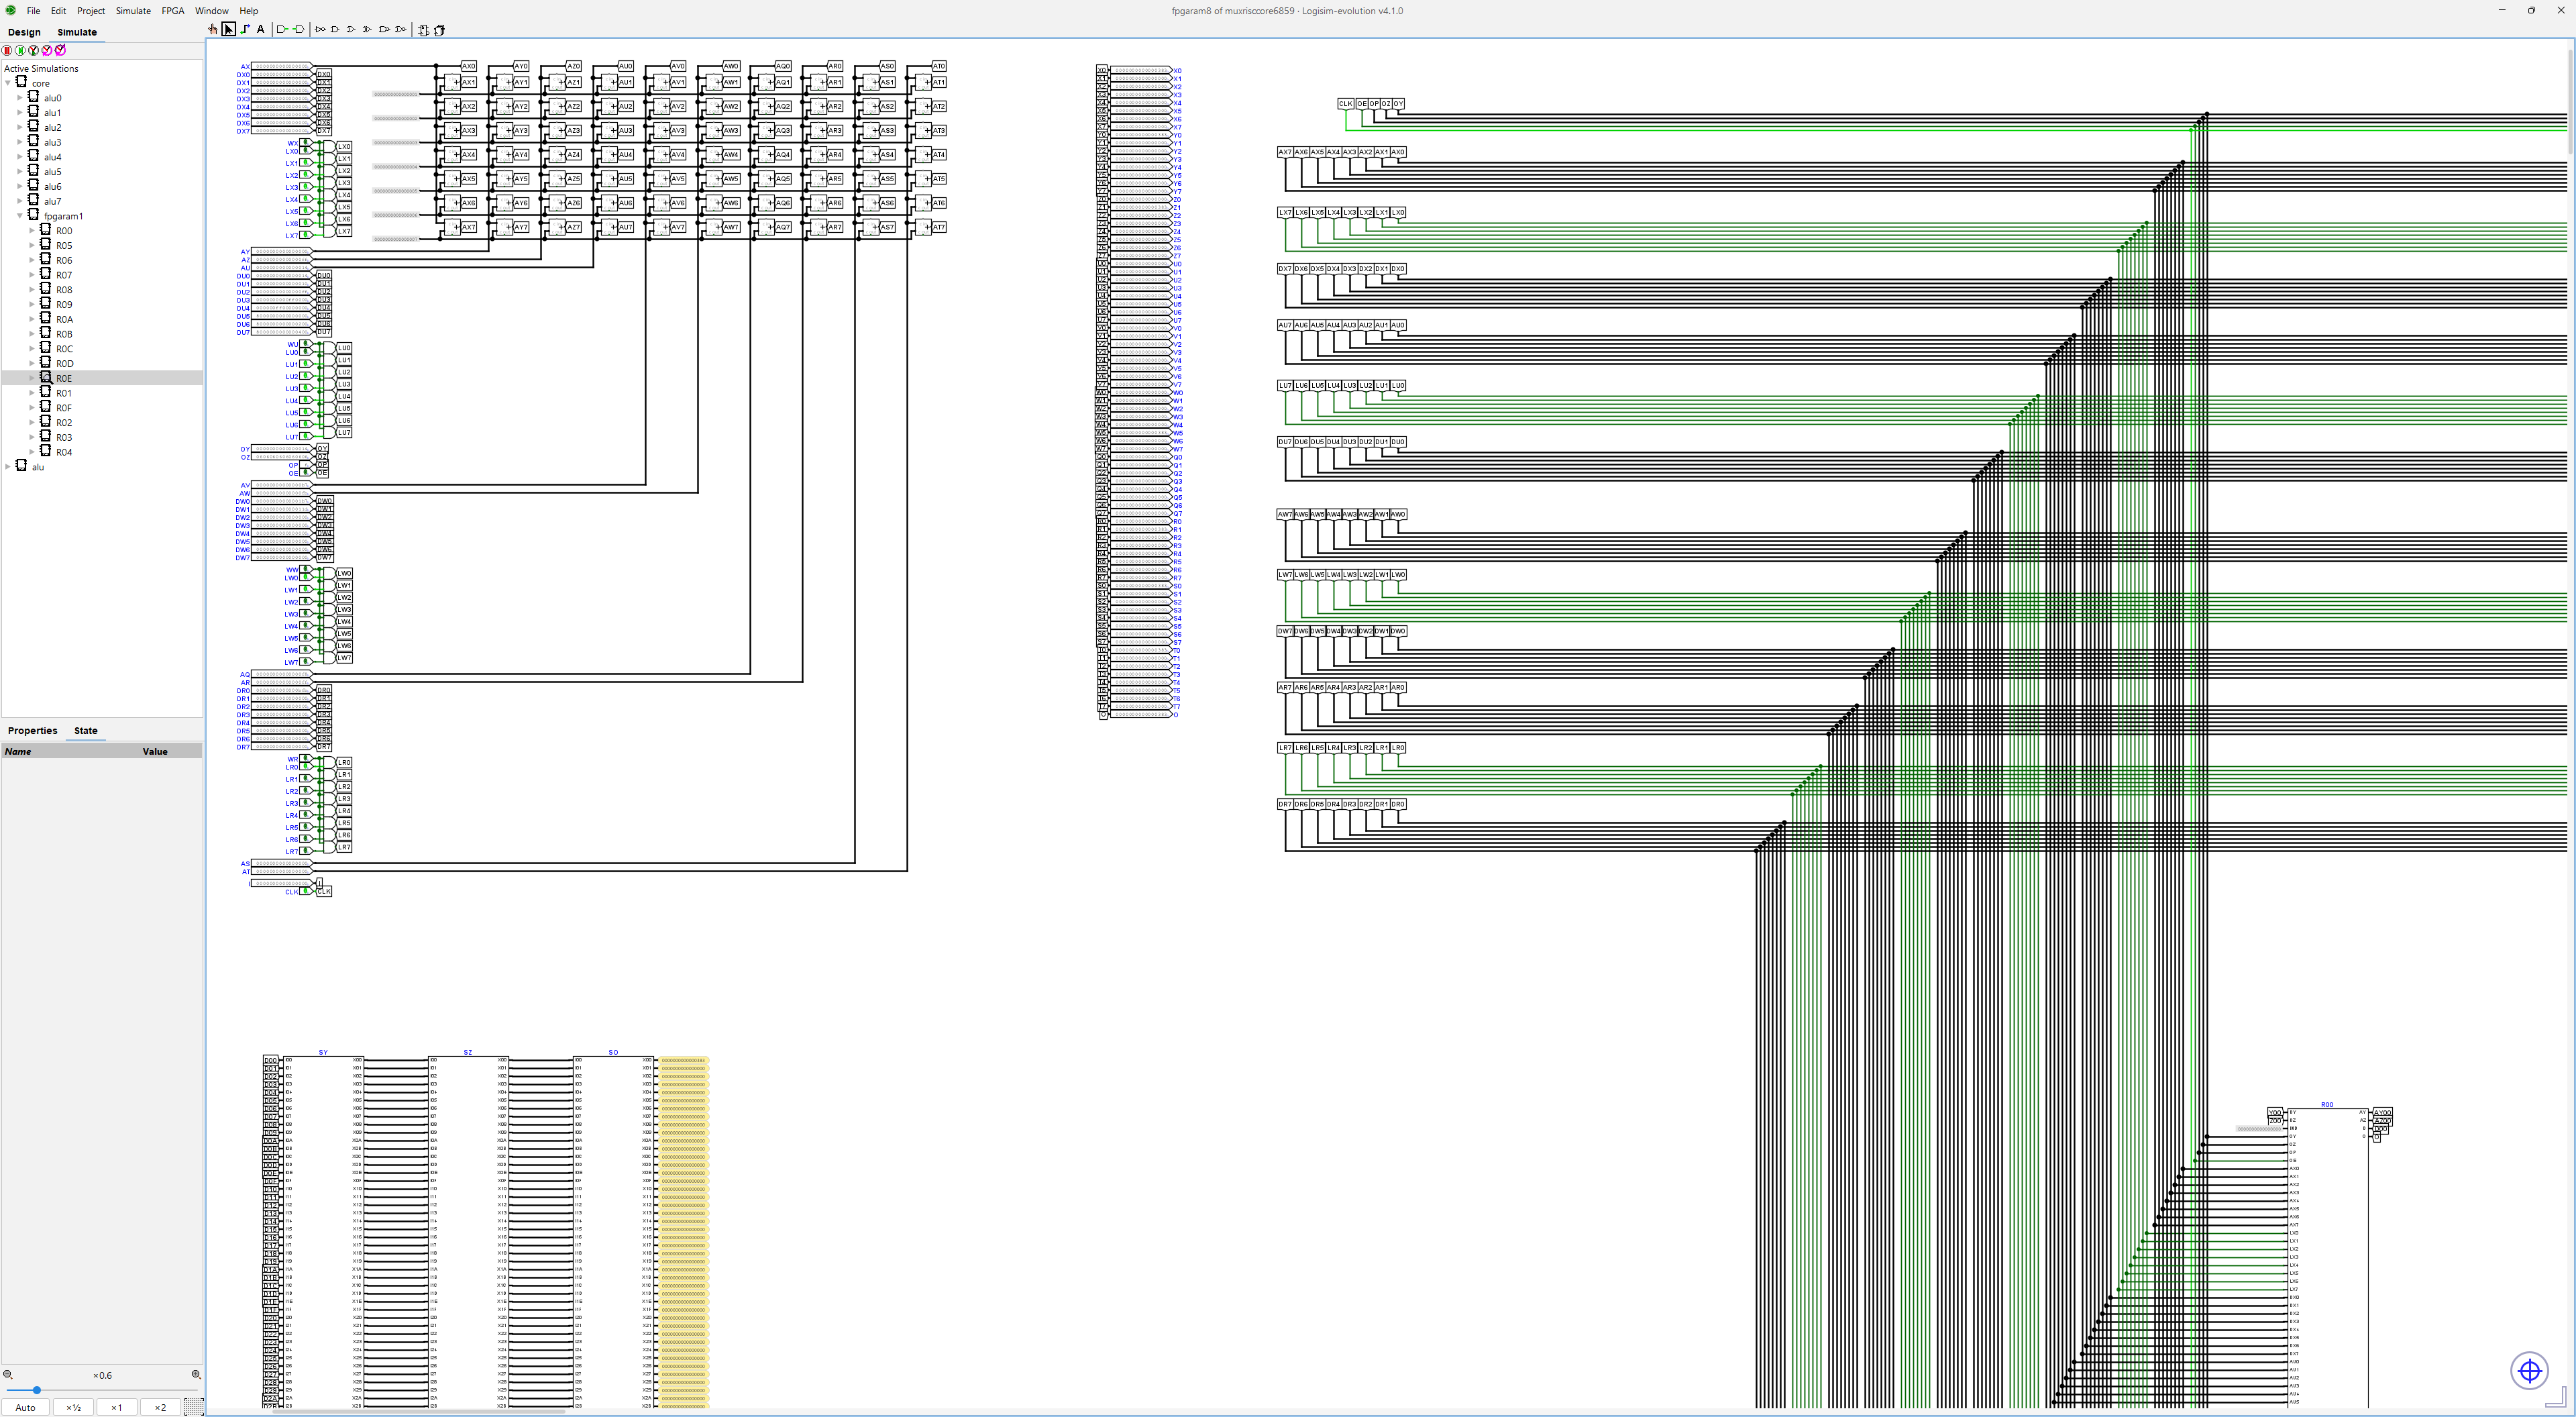The image size is (2576, 1417).
Task: Toggle the WR input pin value
Action: (x=305, y=759)
